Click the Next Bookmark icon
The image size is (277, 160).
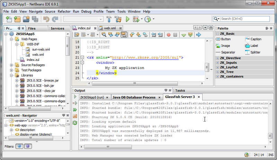tap(139, 35)
